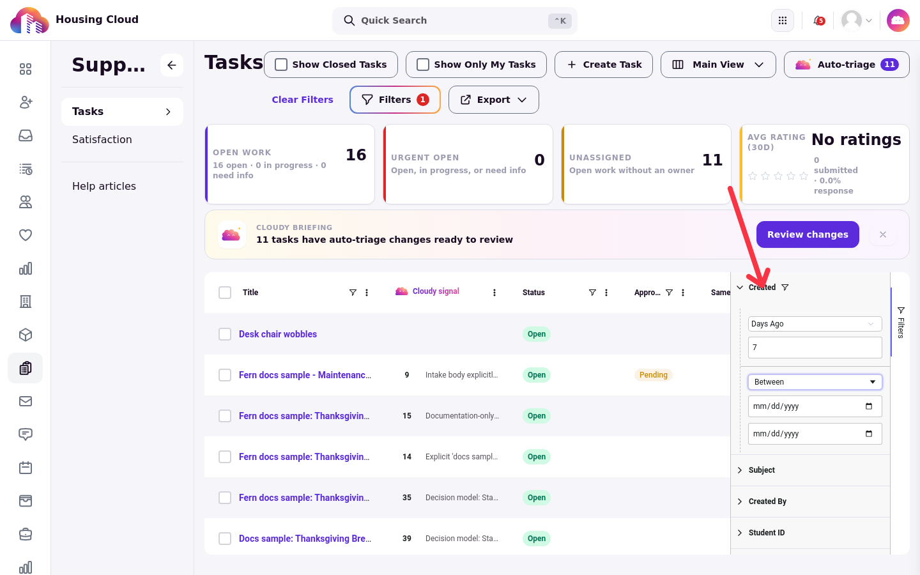Open the calendar icon in sidebar
Image resolution: width=920 pixels, height=575 pixels.
pos(26,468)
